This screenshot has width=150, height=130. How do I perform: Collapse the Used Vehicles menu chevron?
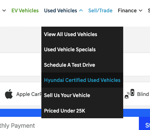[81, 11]
